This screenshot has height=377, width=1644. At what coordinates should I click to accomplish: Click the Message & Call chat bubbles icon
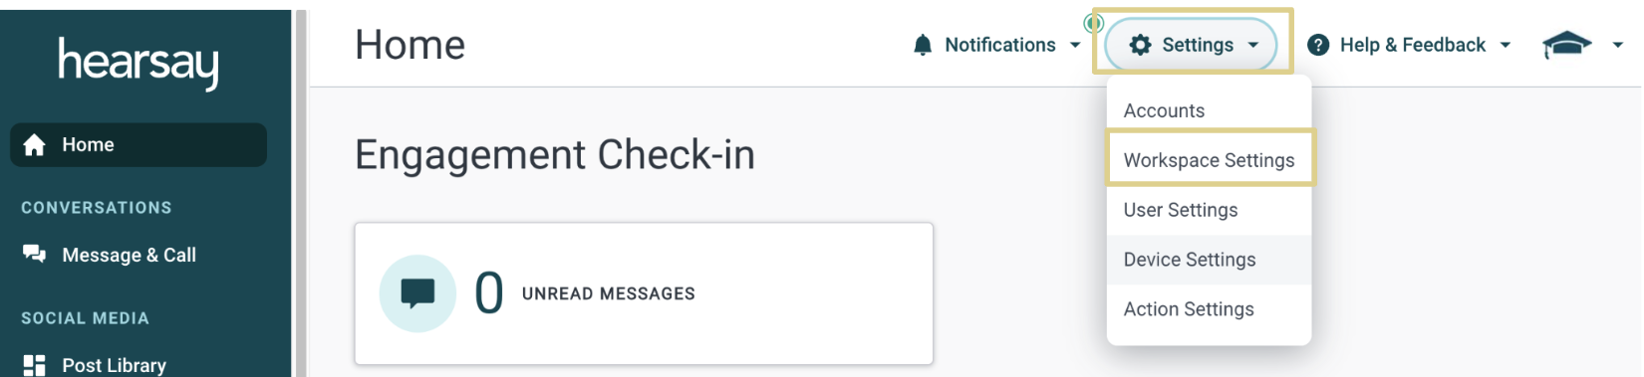click(34, 255)
